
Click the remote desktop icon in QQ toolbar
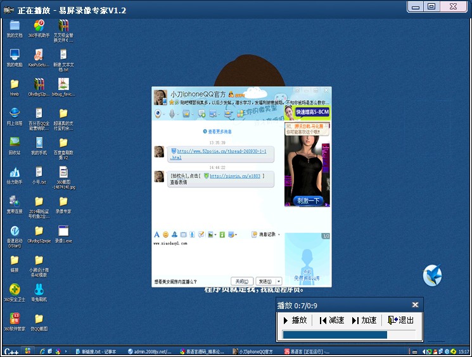(212, 114)
